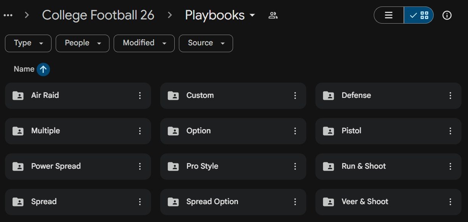468x222 pixels.
Task: Click the Name column sort header
Action: click(x=24, y=69)
